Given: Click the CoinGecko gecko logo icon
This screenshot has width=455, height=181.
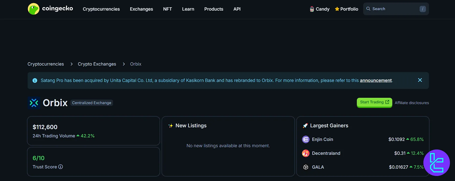Looking at the screenshot, I should [33, 9].
